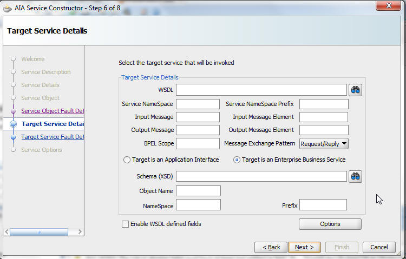The width and height of the screenshot is (406, 259).
Task: Click the Prefix input field
Action: click(x=323, y=205)
